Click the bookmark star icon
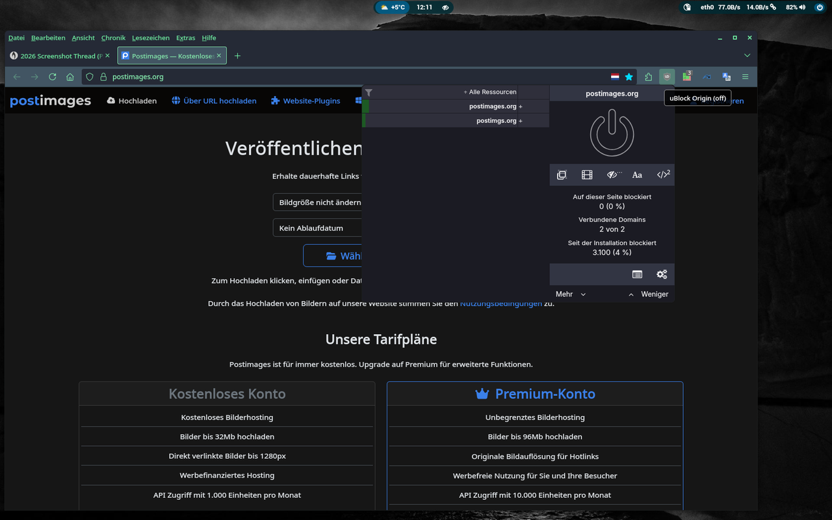This screenshot has width=832, height=520. tap(629, 77)
